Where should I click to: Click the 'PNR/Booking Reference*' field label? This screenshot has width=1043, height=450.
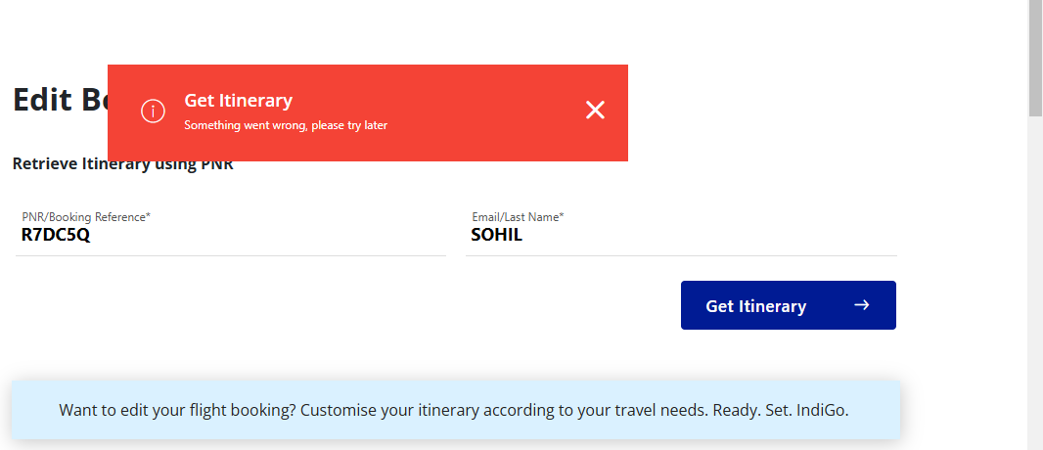point(86,217)
